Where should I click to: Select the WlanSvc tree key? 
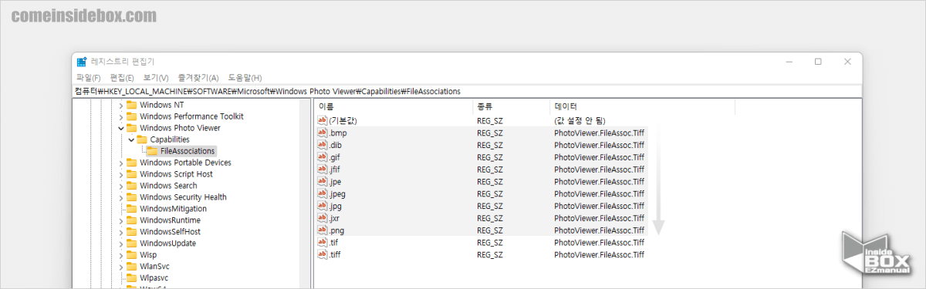tap(155, 267)
